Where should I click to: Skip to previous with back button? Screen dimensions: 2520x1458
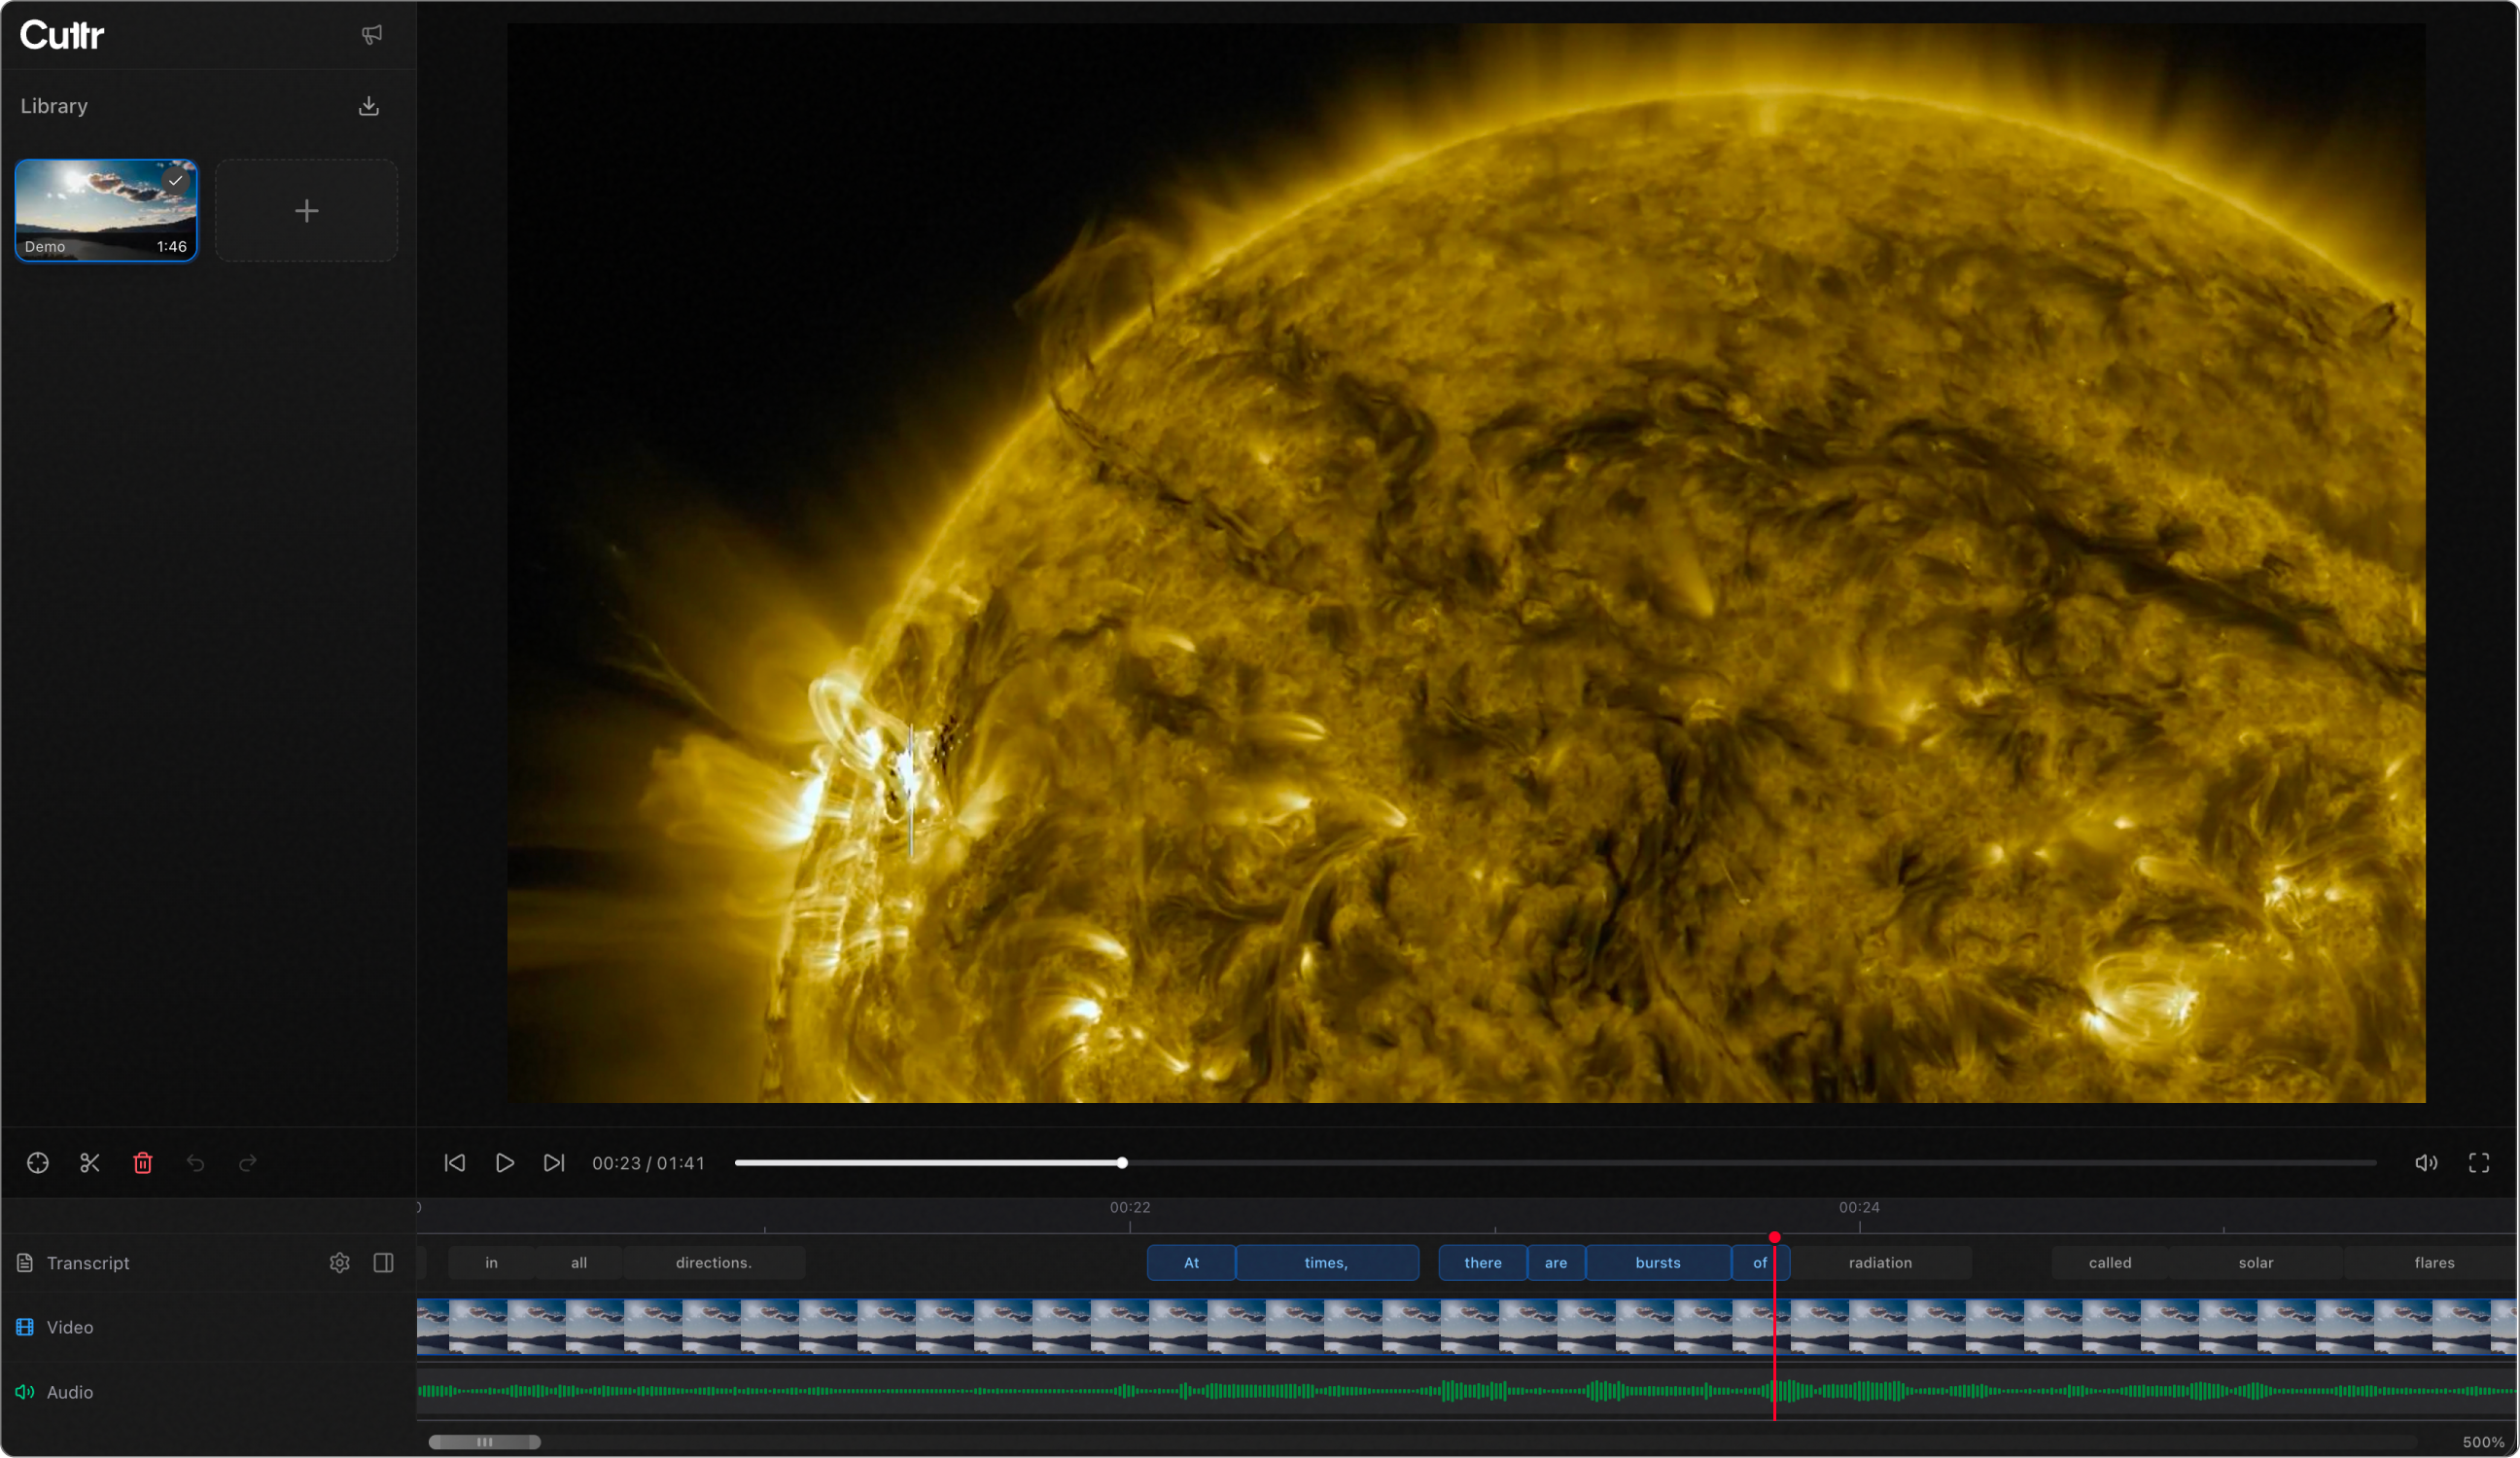click(455, 1162)
